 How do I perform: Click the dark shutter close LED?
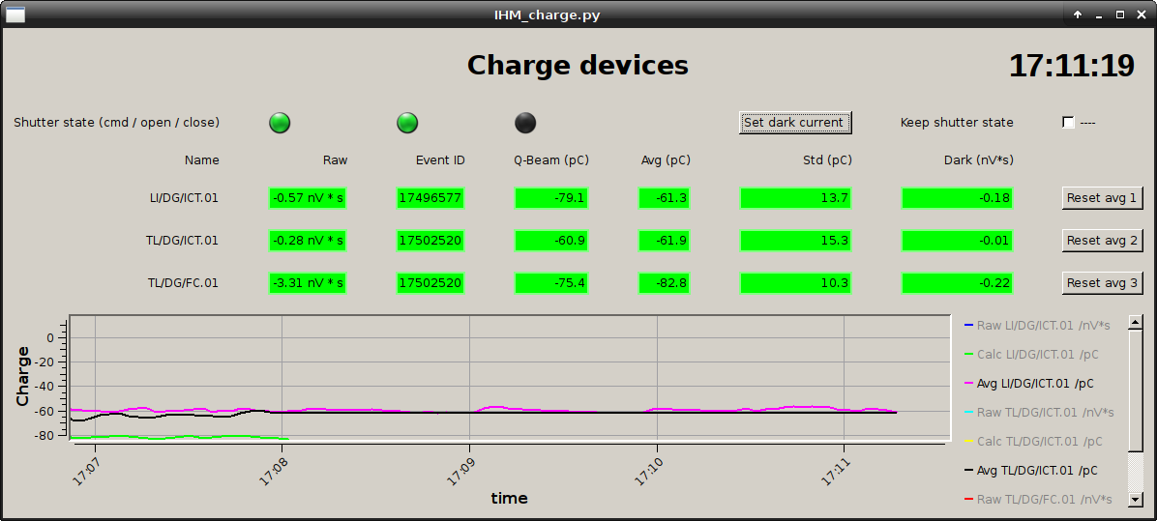pyautogui.click(x=525, y=123)
